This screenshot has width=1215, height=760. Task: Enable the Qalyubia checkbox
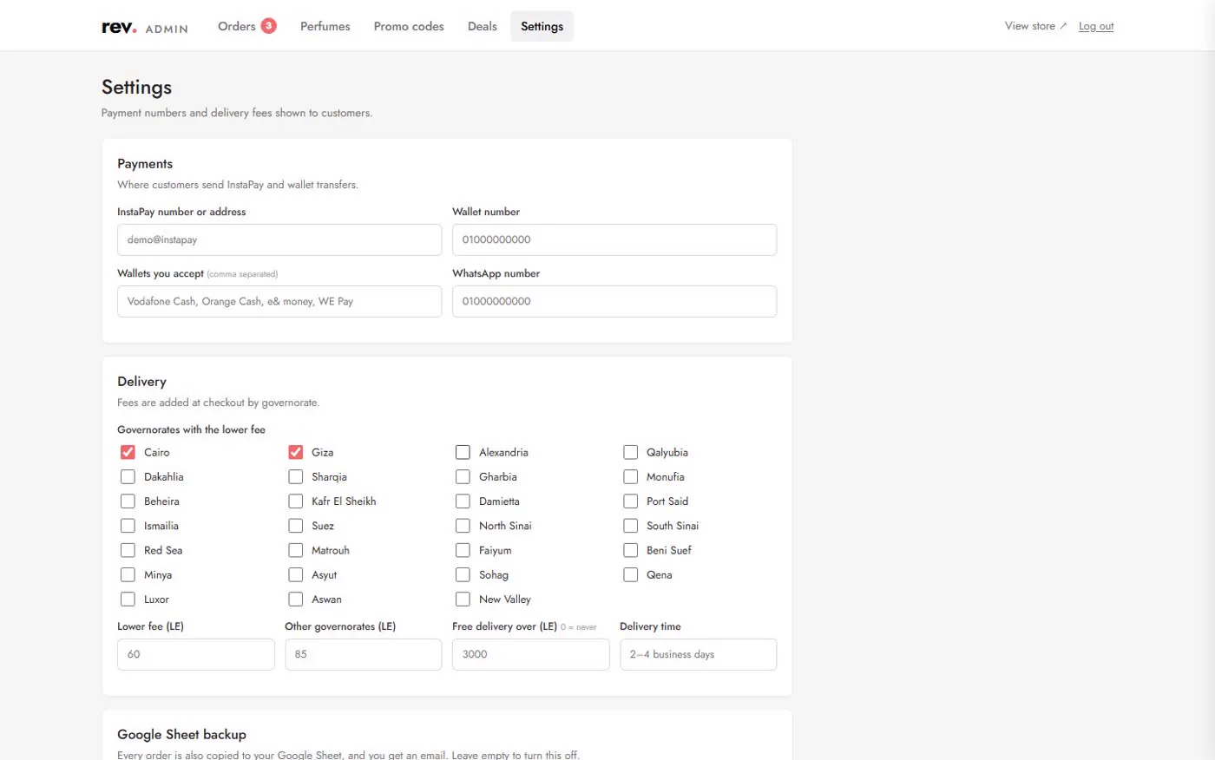[631, 452]
